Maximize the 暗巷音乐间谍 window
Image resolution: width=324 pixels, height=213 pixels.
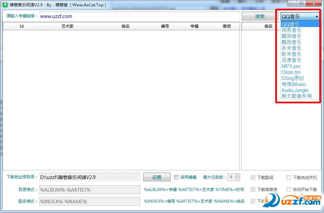click(301, 4)
